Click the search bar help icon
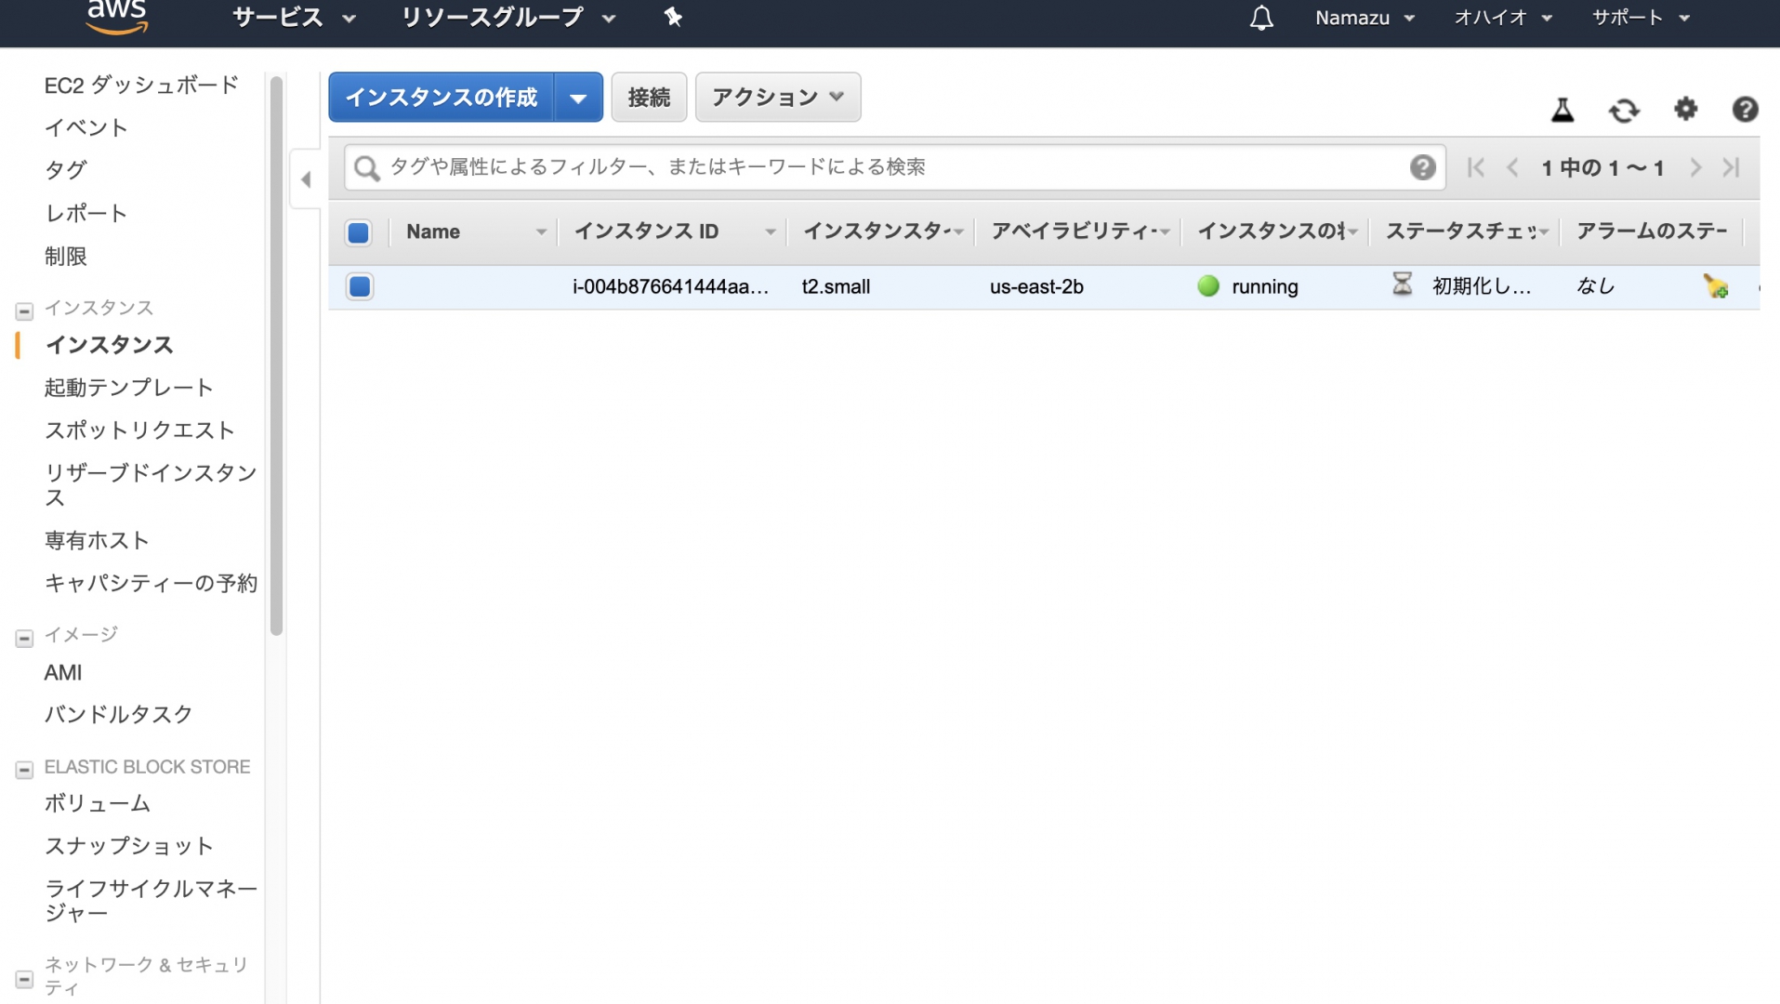The height and width of the screenshot is (1004, 1780). pos(1421,167)
